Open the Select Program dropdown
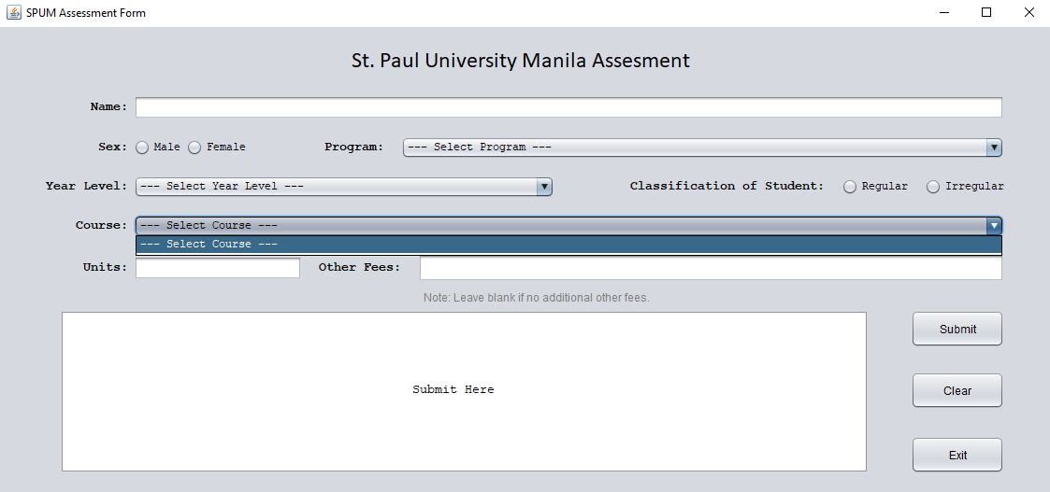 (702, 148)
